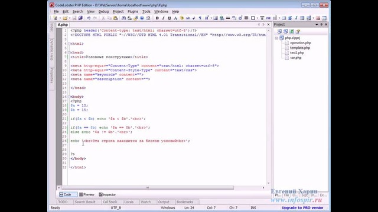Screen dimensions: 378x212
Task: Click the Undo arrow icon
Action: [89, 18]
